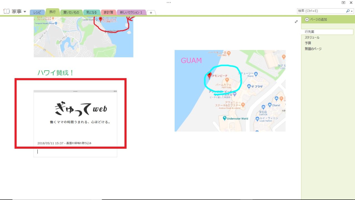The width and height of the screenshot is (355, 200).
Task: Click the search box (Ctrl+E)
Action: click(x=321, y=11)
